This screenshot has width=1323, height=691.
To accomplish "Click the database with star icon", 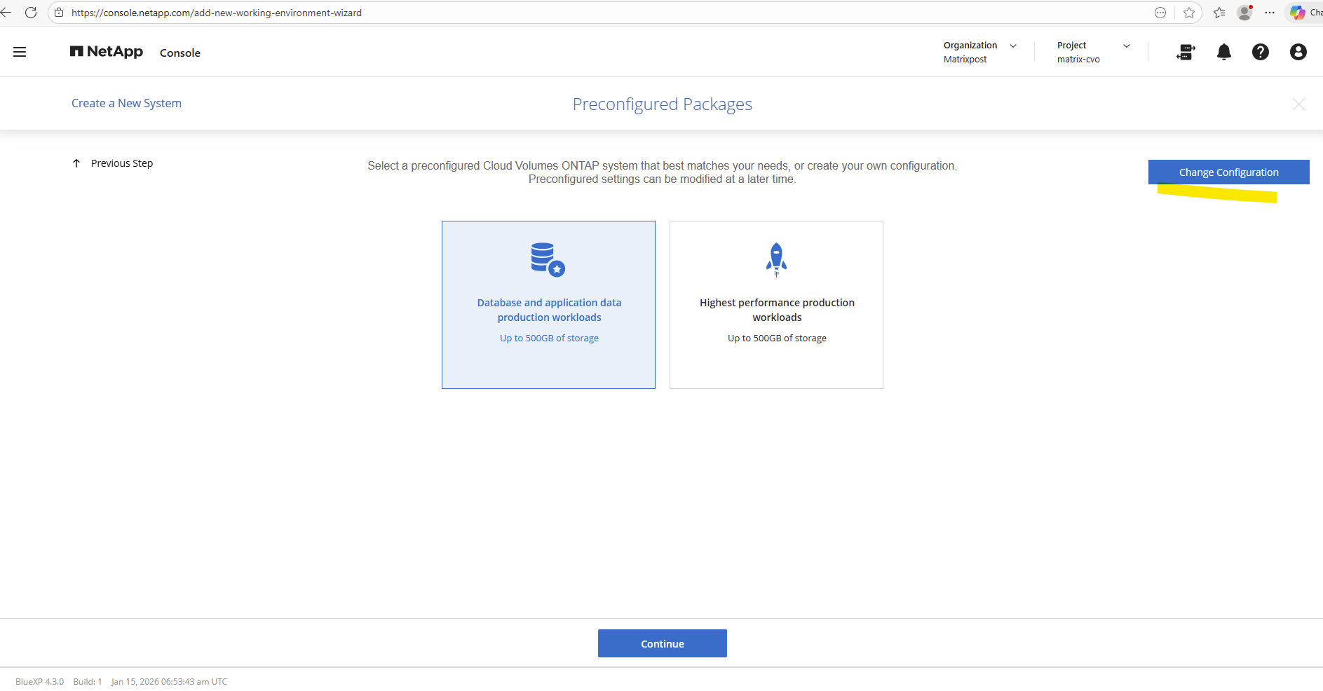I will 548,259.
